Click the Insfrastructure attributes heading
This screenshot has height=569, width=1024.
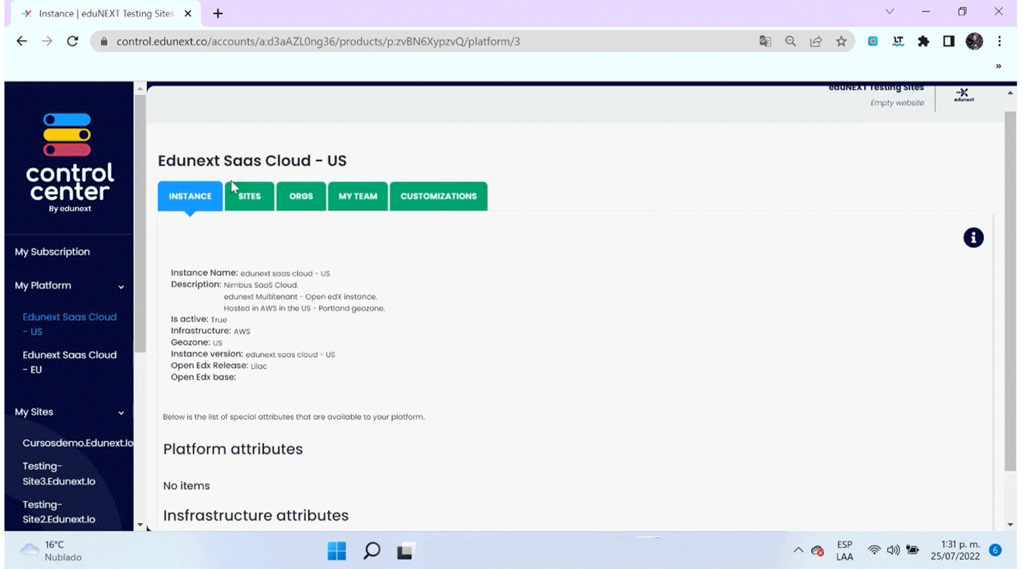click(x=256, y=516)
